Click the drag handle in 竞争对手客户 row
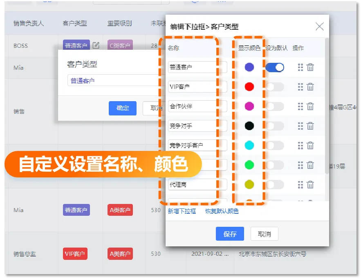This screenshot has height=279, width=361. click(x=300, y=145)
